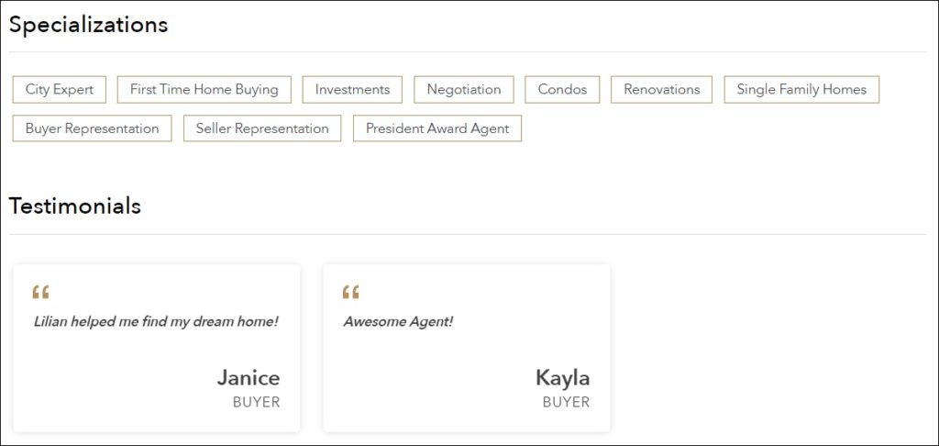Click the City Expert specialization tag

click(60, 89)
